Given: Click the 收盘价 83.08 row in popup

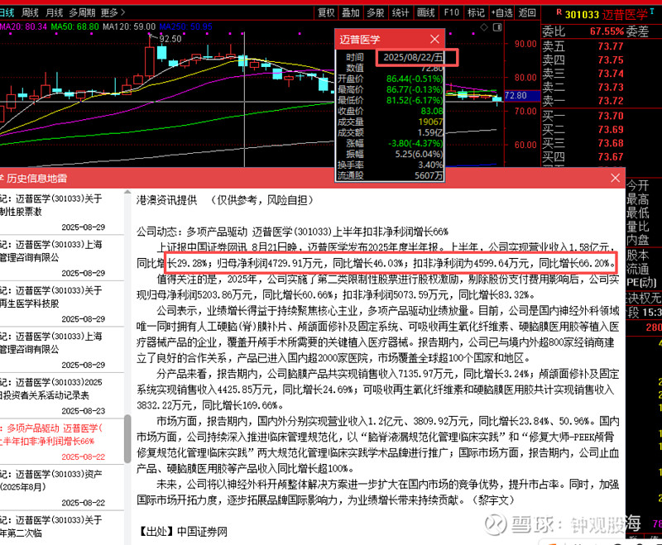Looking at the screenshot, I should pyautogui.click(x=390, y=111).
